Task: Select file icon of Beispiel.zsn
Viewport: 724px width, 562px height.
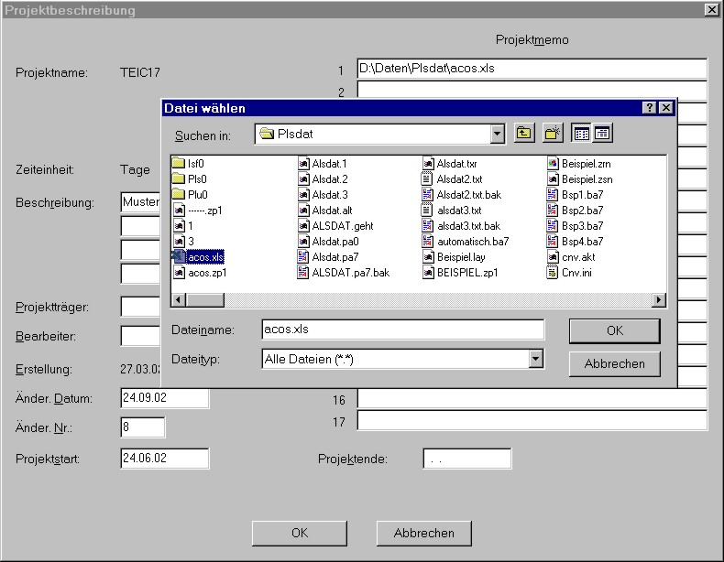Action: pos(553,178)
